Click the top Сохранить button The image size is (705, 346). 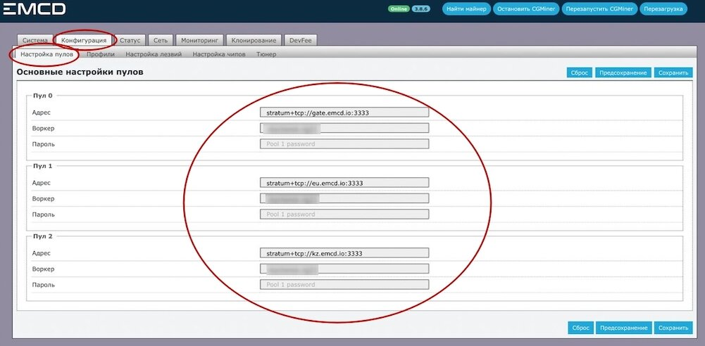pos(673,72)
